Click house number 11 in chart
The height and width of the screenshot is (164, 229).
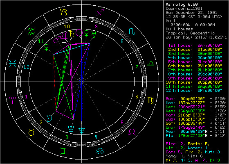tap(41, 41)
